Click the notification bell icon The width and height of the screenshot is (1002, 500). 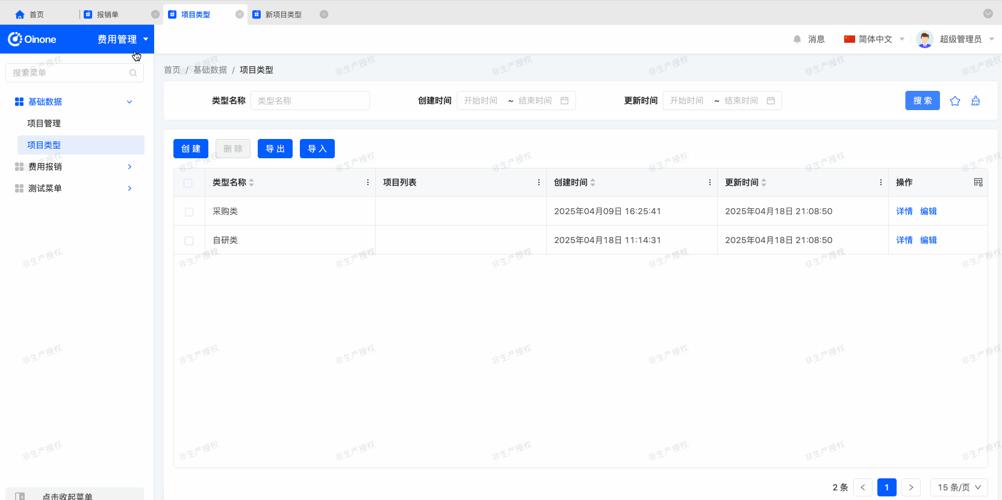(x=797, y=39)
